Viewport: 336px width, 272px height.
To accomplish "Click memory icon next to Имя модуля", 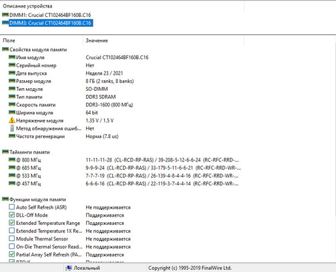I will pyautogui.click(x=12, y=57).
